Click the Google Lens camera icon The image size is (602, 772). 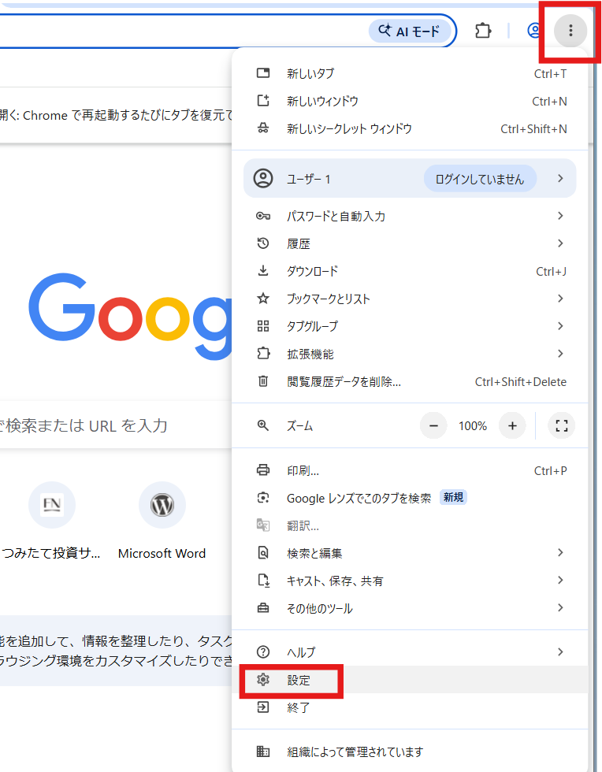pos(263,498)
